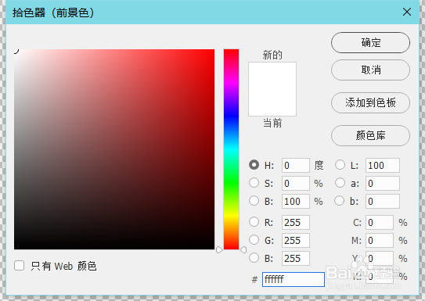425x301 pixels.
Task: Select the RGB blue B radio button
Action: point(254,258)
